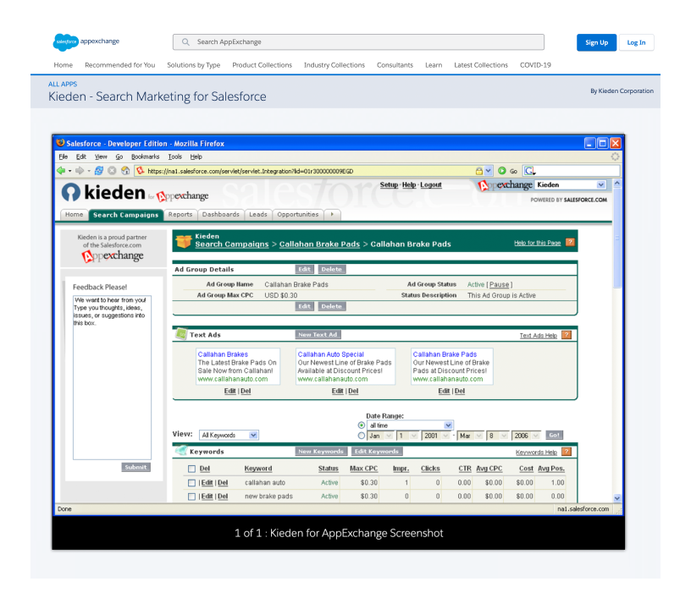The height and width of the screenshot is (609, 691).
Task: Click the Pause link beside Active status
Action: point(500,285)
